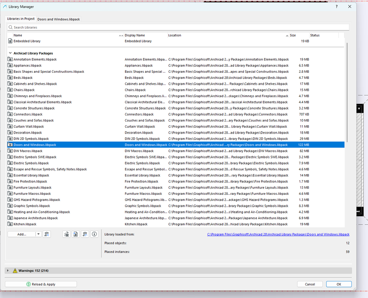This screenshot has height=298, width=368.
Task: Click the Remove library icon beside Add
Action: pyautogui.click(x=47, y=234)
